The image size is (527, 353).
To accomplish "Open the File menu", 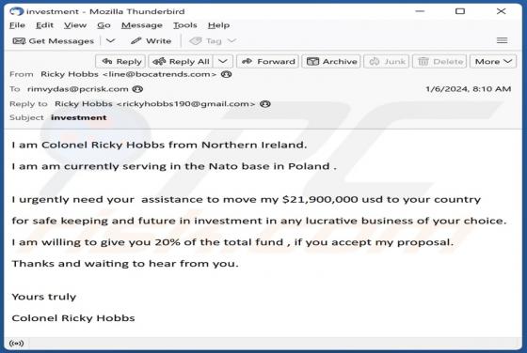I will click(17, 25).
